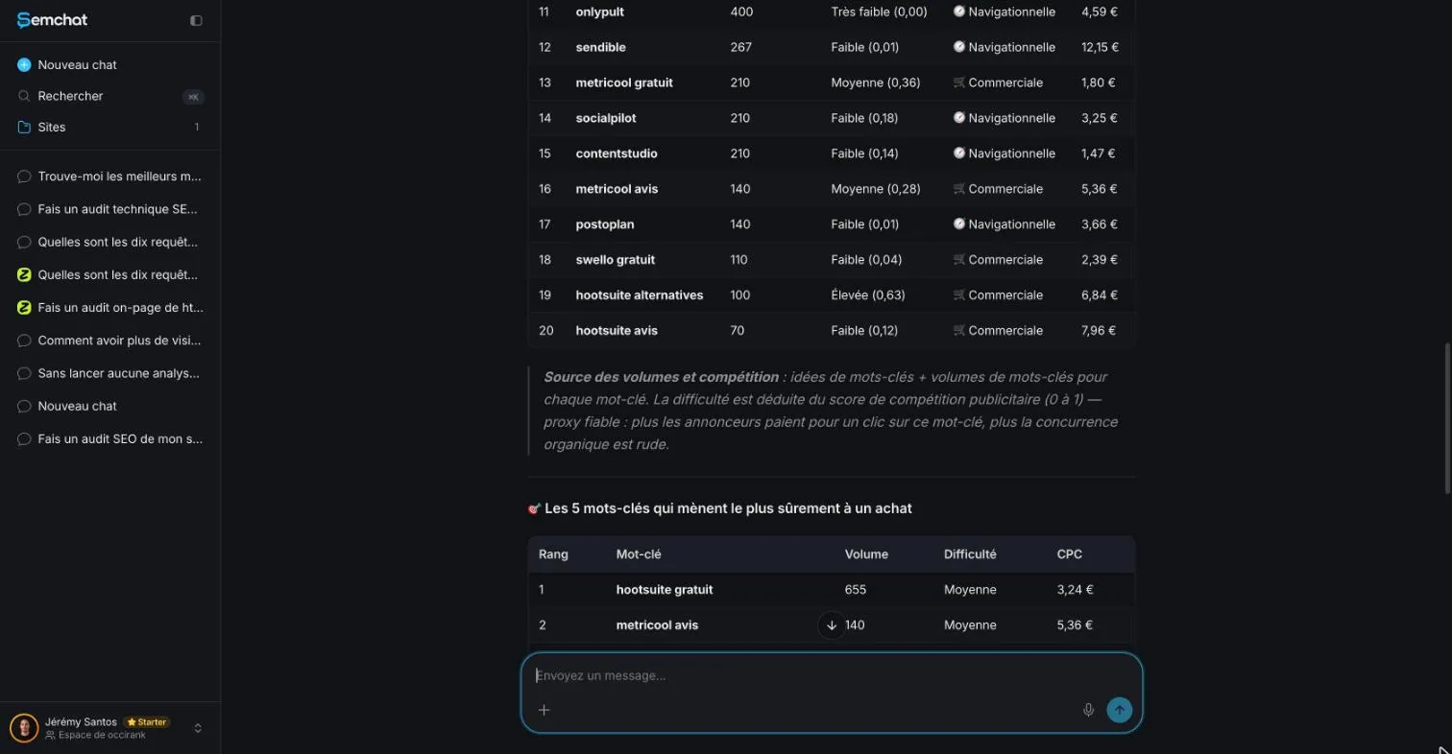Screen dimensions: 1452x754
Task: Click the target emoji before the heading
Action: [x=535, y=508]
